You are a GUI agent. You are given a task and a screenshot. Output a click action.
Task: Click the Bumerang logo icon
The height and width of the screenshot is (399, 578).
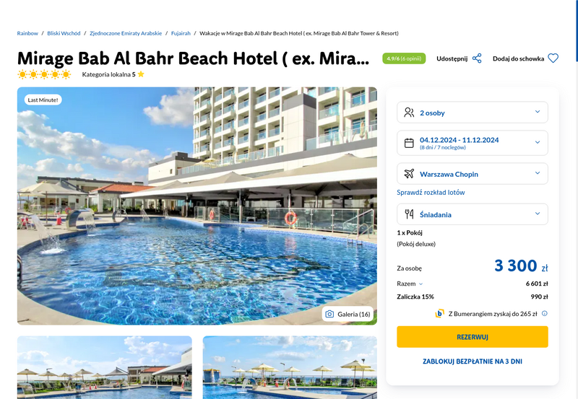(x=439, y=314)
